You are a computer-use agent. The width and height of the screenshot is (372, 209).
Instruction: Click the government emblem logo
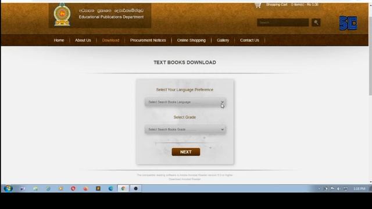coord(62,15)
